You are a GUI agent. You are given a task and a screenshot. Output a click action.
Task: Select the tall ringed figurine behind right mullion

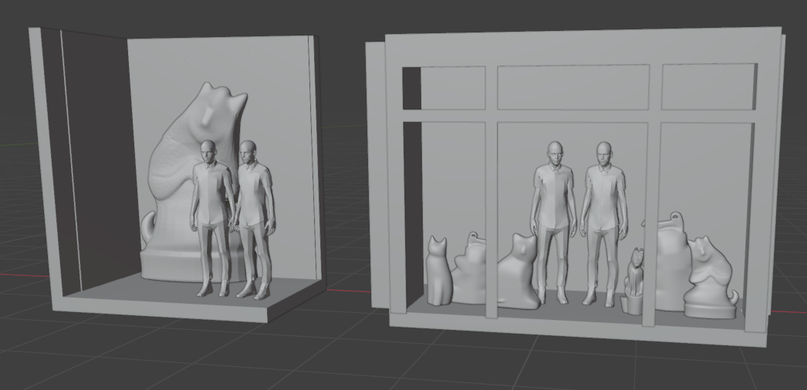[672, 262]
